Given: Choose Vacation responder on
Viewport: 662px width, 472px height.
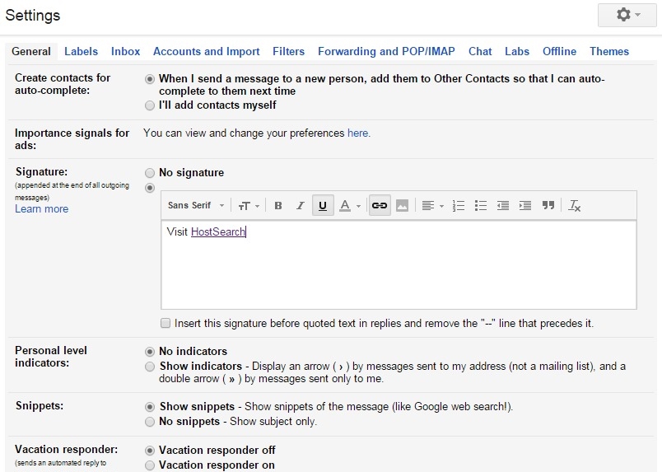Looking at the screenshot, I should point(149,465).
